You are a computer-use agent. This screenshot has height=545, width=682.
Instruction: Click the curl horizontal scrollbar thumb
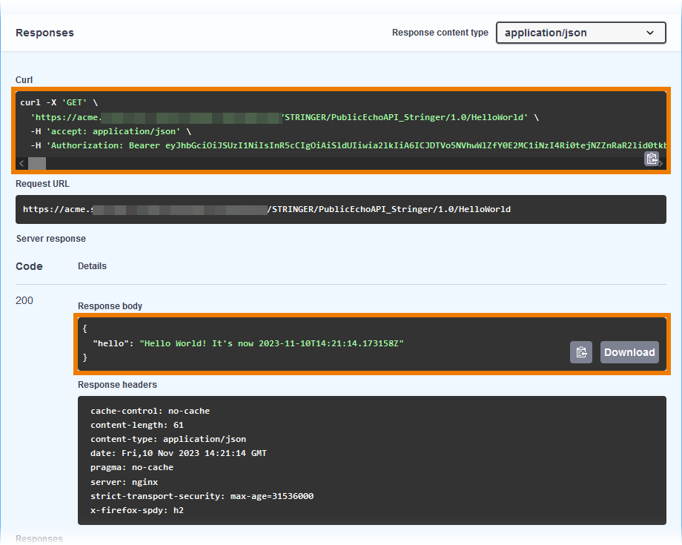coord(36,163)
